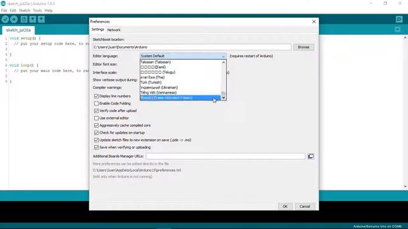Click the Additional Boards Manager URLs field
This screenshot has width=408, height=229.
(x=225, y=156)
